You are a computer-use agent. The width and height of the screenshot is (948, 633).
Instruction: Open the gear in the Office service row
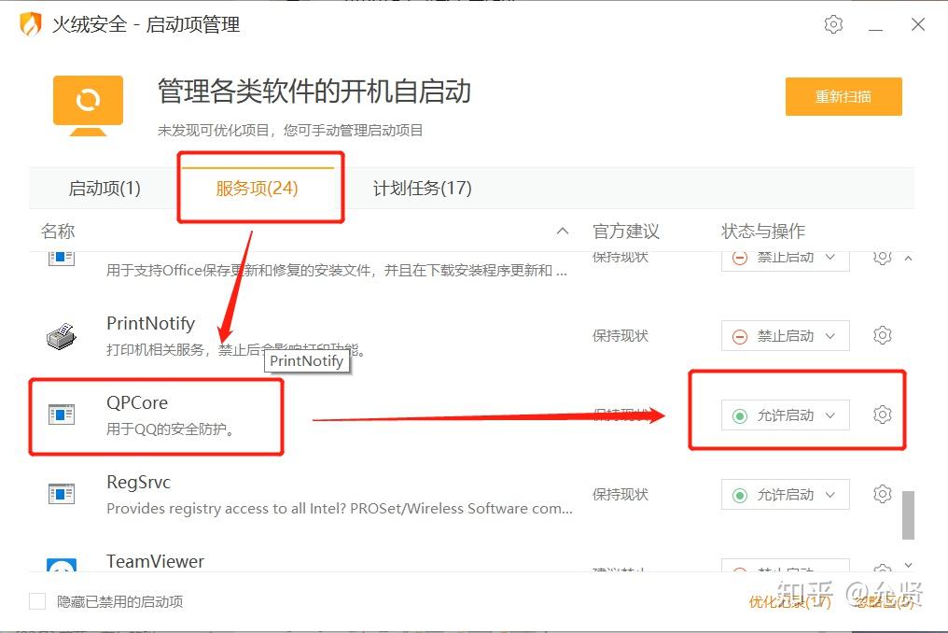point(882,259)
